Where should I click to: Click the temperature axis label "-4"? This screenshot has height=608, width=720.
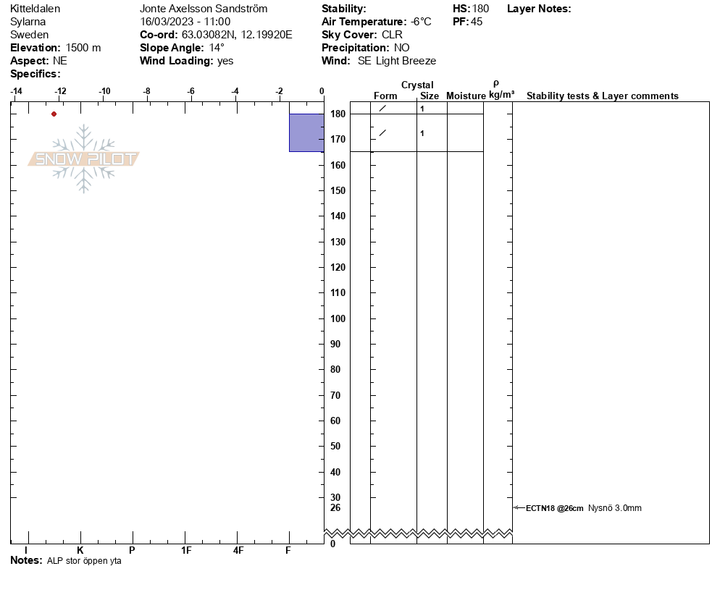pyautogui.click(x=235, y=91)
